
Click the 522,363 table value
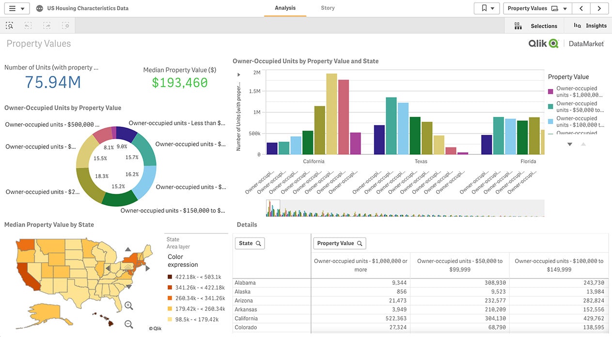pos(395,319)
